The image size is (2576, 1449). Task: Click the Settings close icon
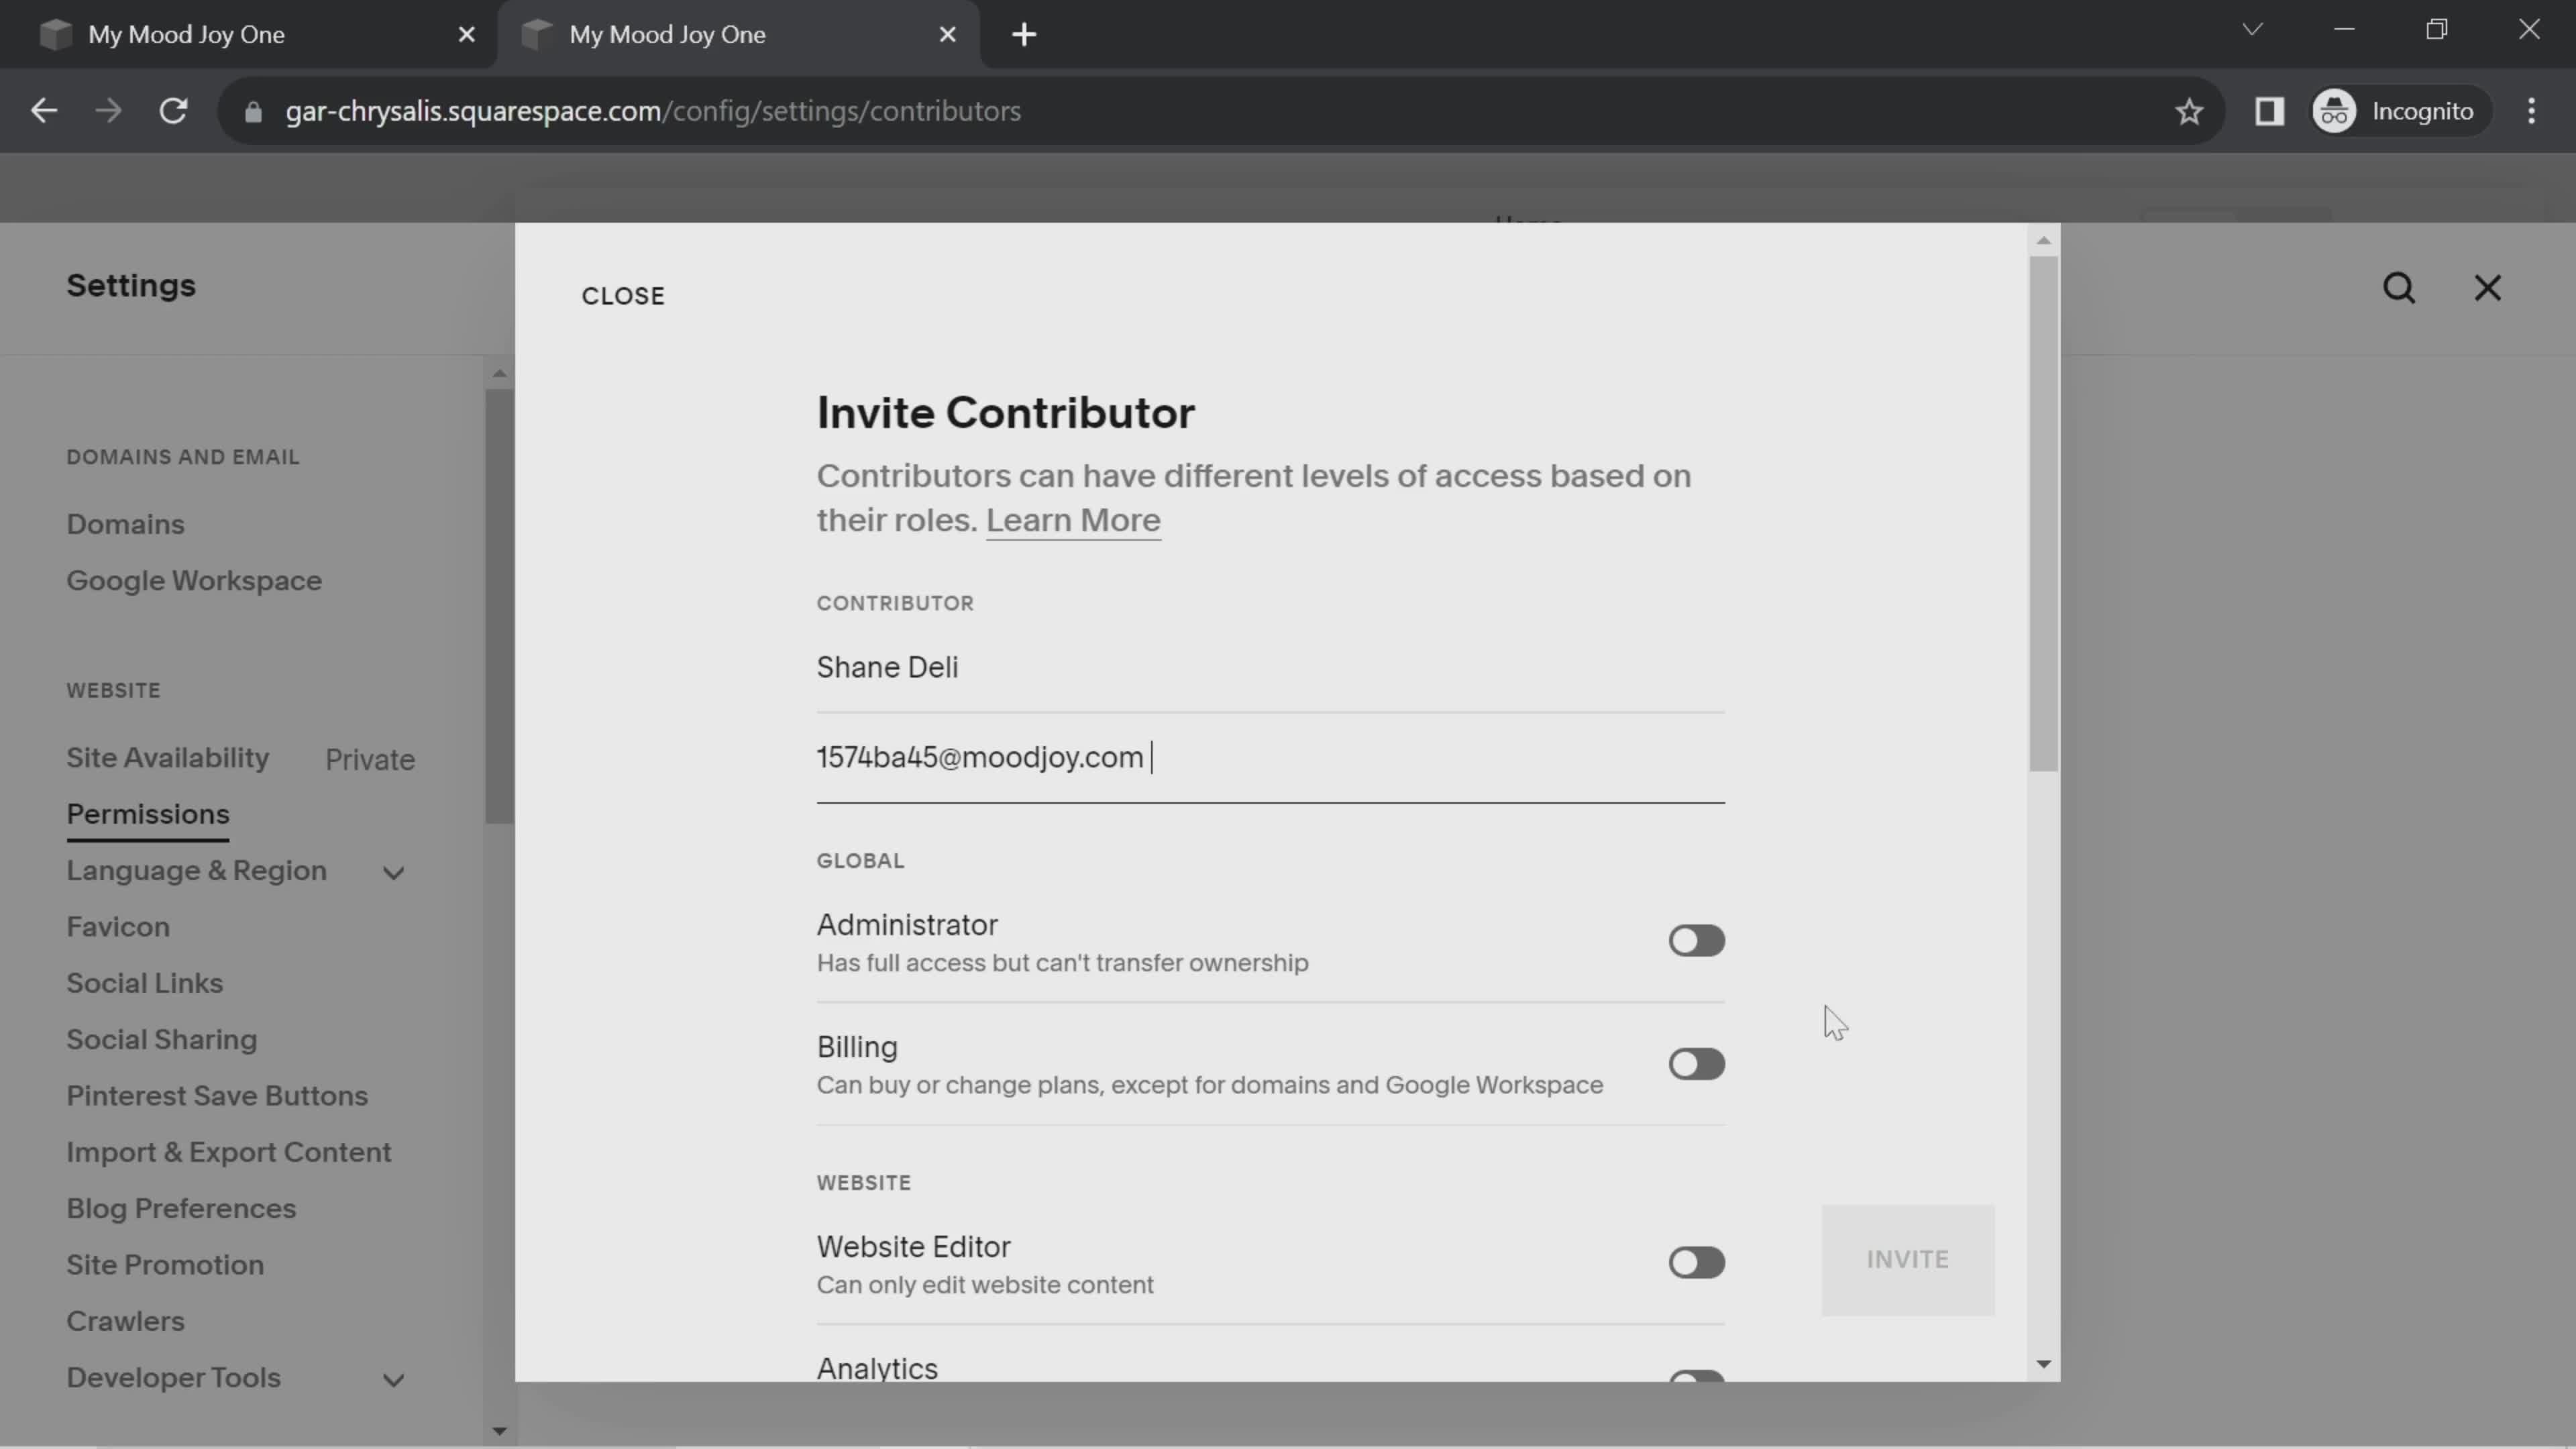pos(2487,285)
